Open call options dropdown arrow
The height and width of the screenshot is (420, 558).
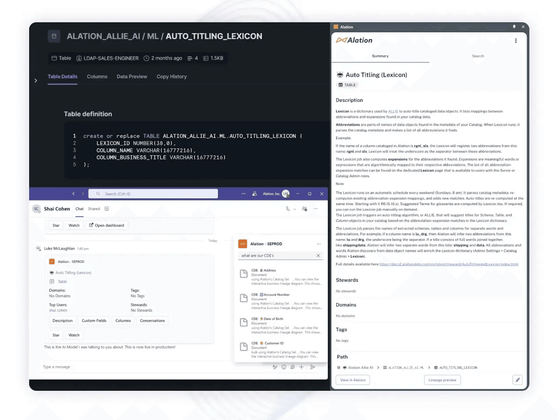[295, 209]
